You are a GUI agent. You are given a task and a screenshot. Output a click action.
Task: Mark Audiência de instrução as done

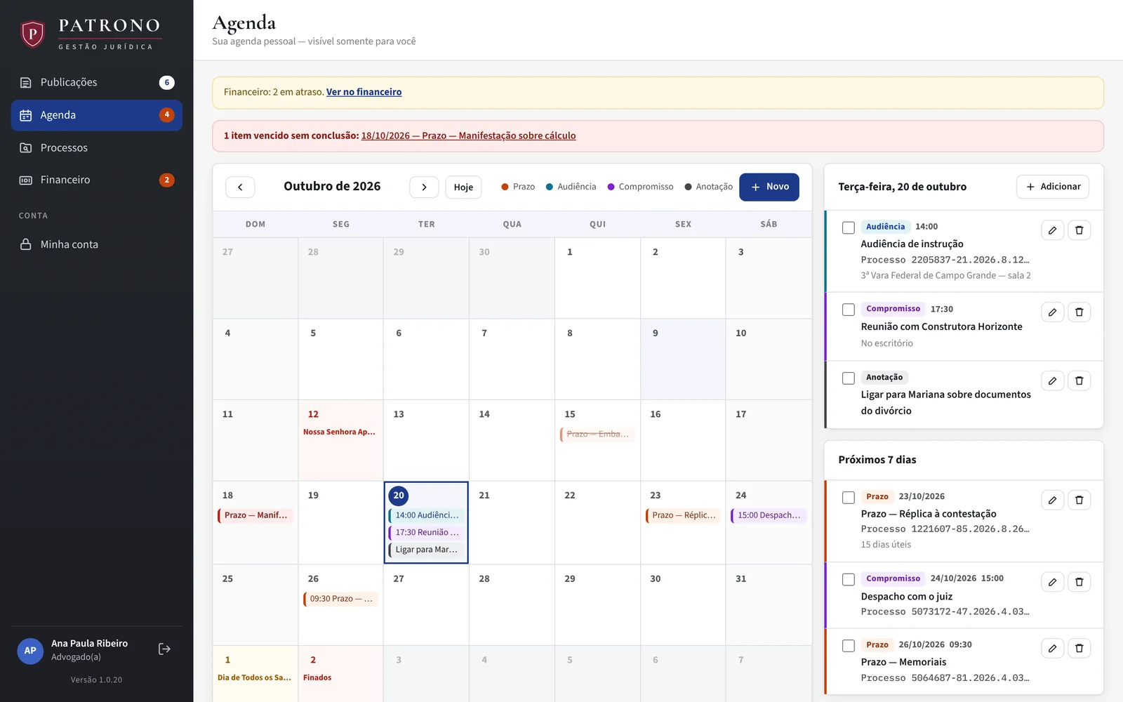click(848, 227)
